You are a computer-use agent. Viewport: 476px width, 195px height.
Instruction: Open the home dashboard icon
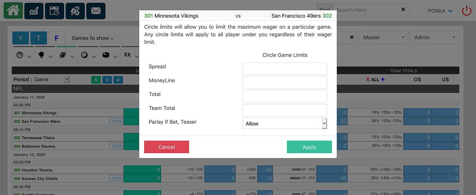[13, 11]
